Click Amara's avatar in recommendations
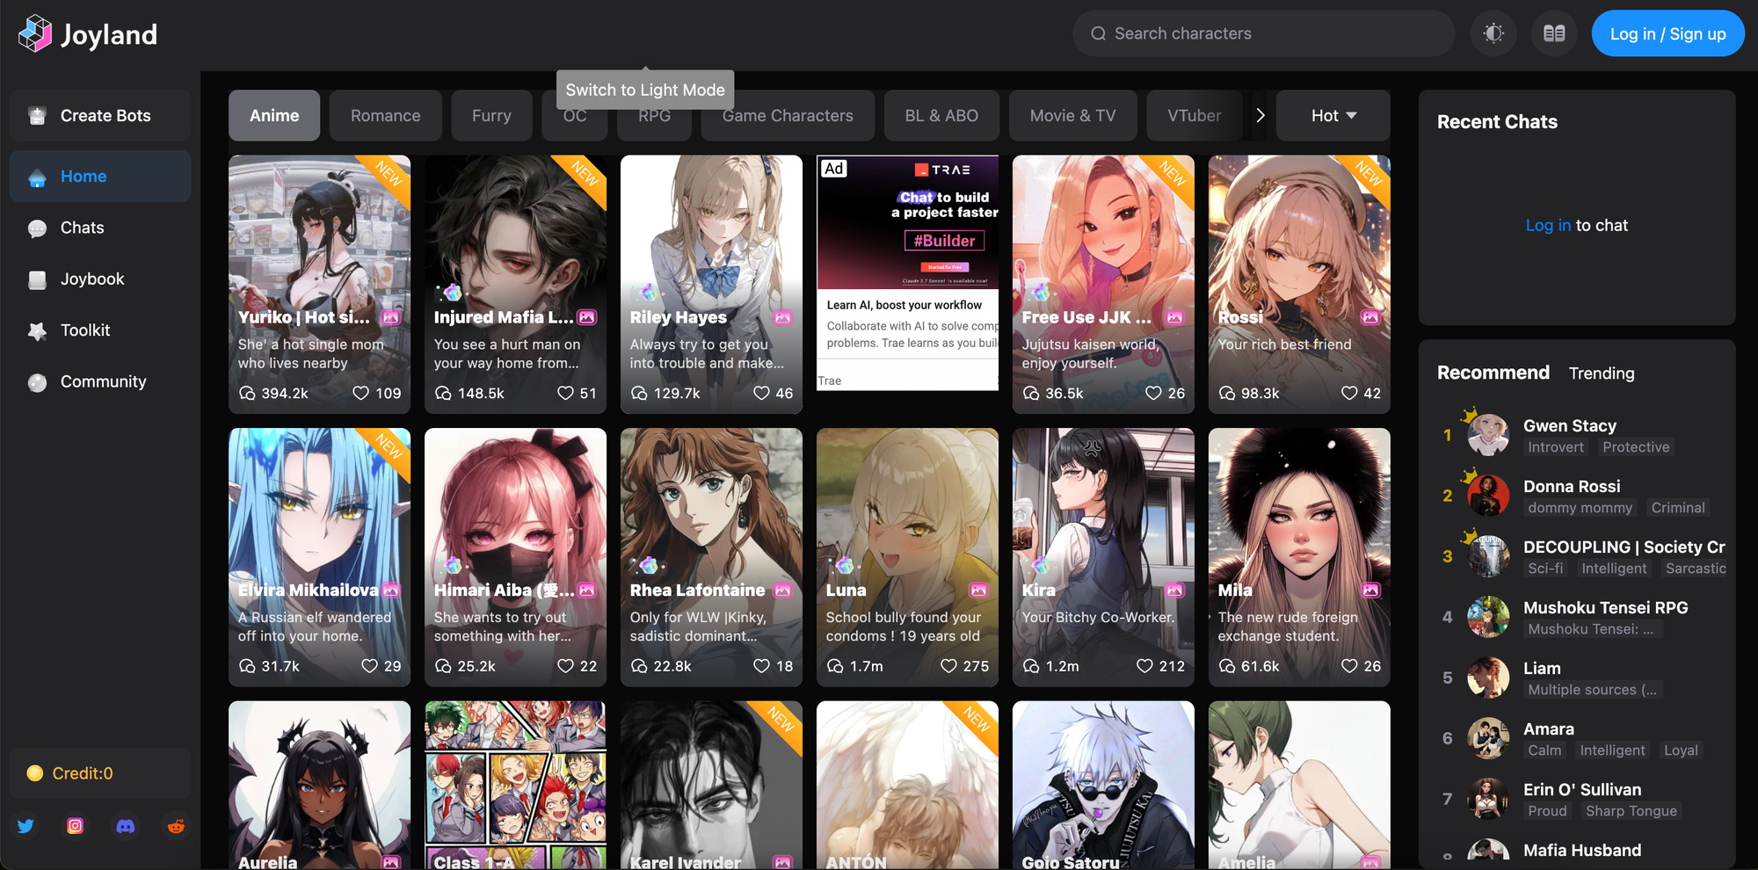Screen dimensions: 1758x870 (x=1488, y=738)
